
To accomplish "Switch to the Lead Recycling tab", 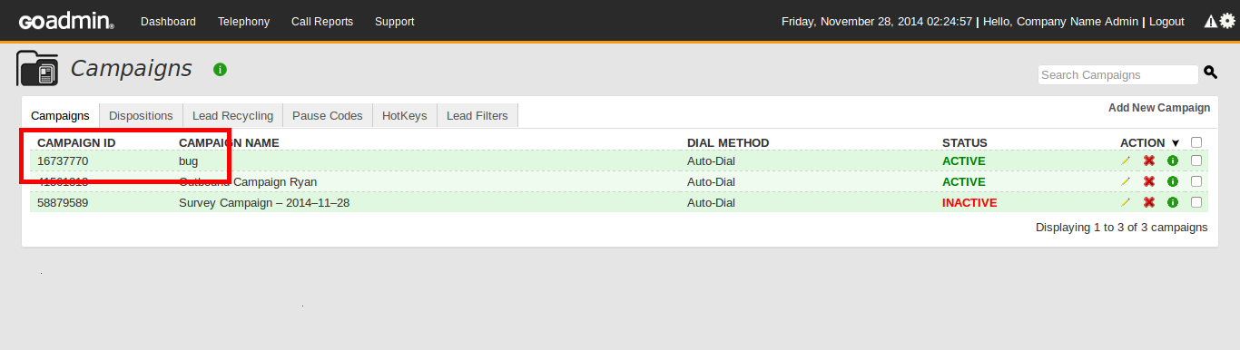I will point(232,115).
